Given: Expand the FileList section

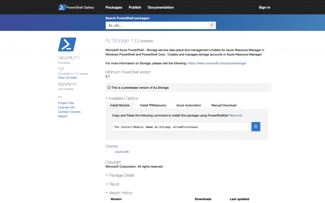Looking at the screenshot, I should 113,184.
